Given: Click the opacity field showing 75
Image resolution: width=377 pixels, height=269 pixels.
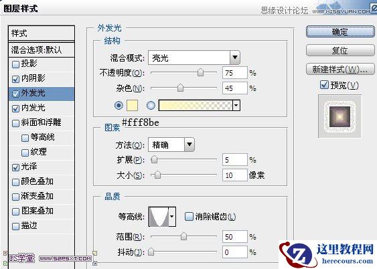Looking at the screenshot, I should [235, 73].
